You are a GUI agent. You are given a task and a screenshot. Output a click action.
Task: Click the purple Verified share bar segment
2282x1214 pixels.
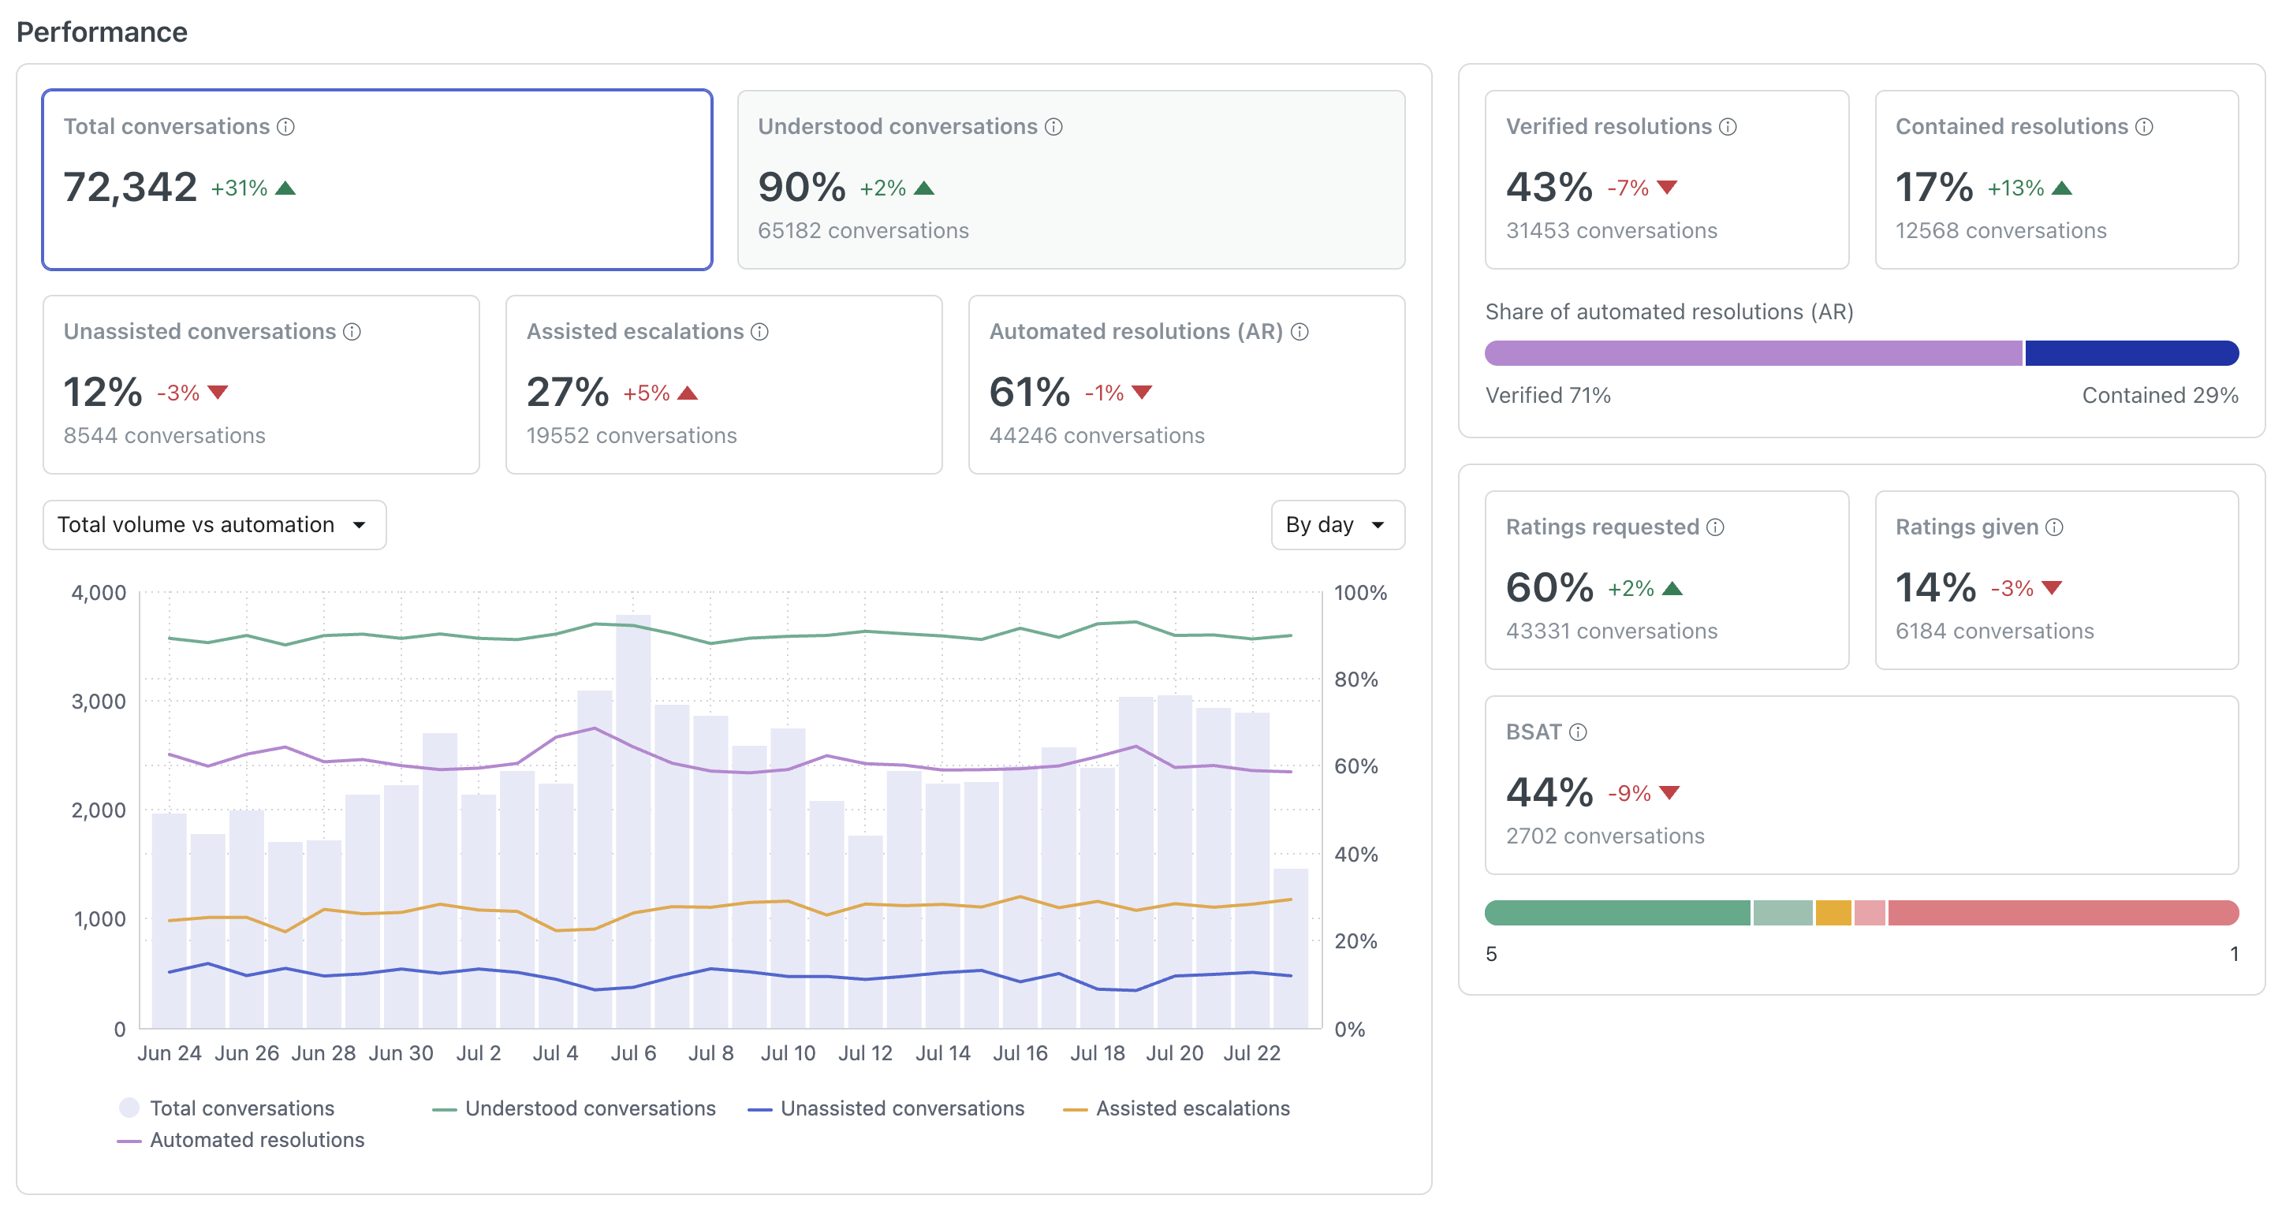[1754, 353]
